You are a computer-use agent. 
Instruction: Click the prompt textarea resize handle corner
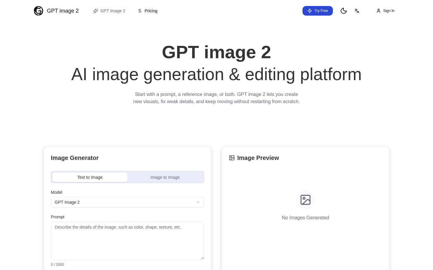[202, 258]
